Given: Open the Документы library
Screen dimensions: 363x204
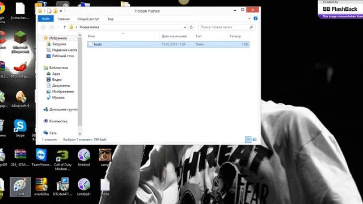Looking at the screenshot, I should click(x=61, y=86).
